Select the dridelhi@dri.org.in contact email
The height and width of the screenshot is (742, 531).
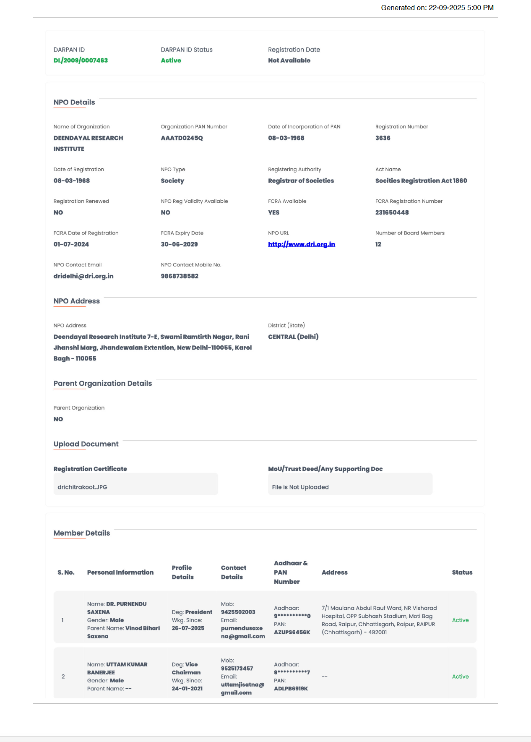click(x=83, y=276)
